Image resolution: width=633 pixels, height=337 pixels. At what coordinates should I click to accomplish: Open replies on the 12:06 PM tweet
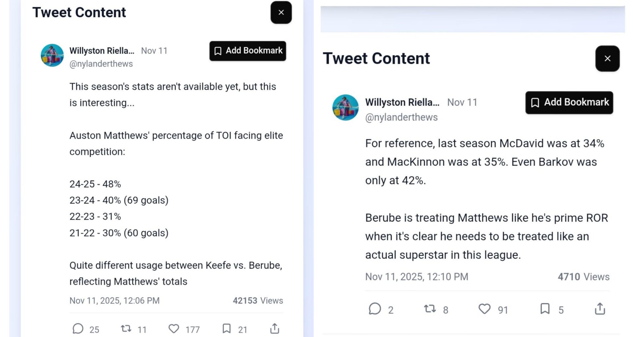pyautogui.click(x=78, y=329)
